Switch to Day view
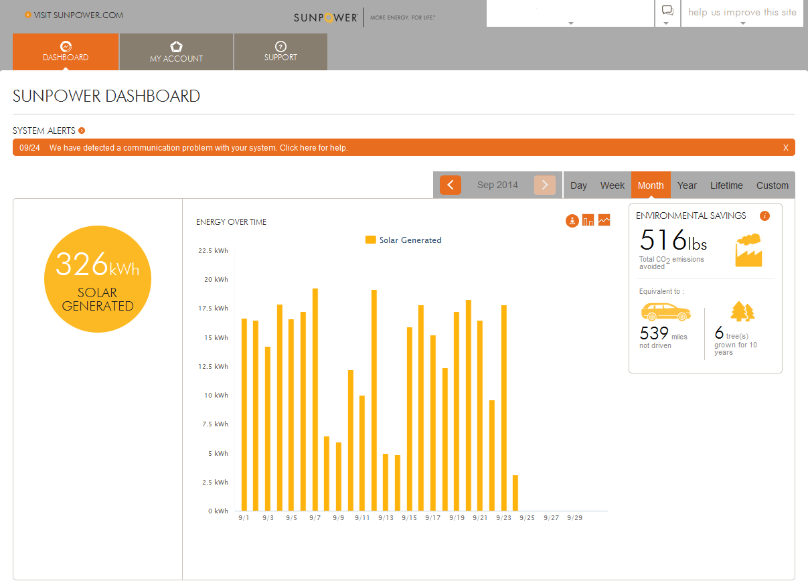The height and width of the screenshot is (585, 808). point(578,185)
